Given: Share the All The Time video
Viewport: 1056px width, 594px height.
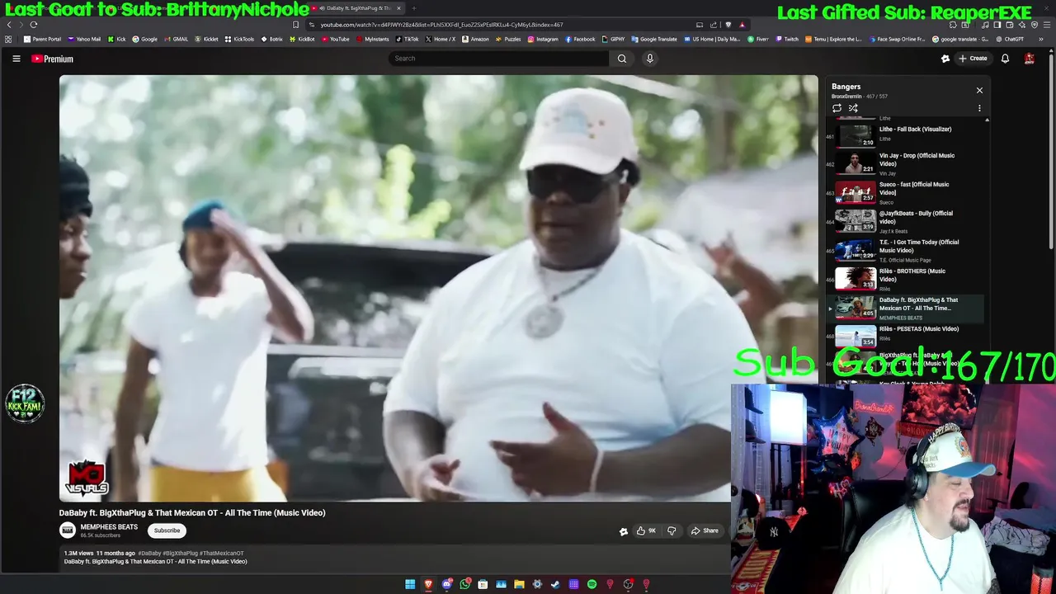Looking at the screenshot, I should 705,530.
